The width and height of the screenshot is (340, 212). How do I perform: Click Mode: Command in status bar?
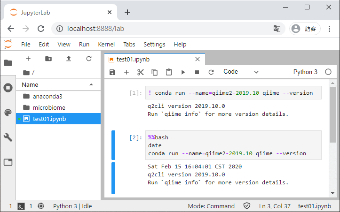[x=211, y=206]
